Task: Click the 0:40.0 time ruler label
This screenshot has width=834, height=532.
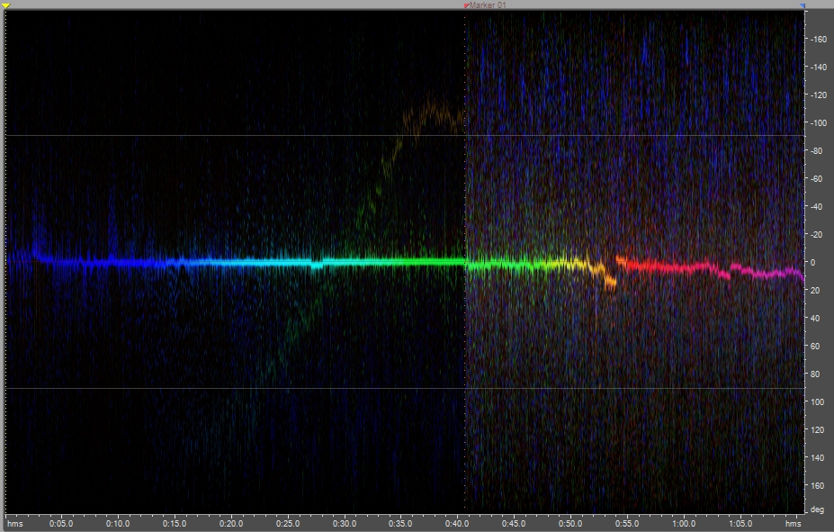Action: click(457, 524)
